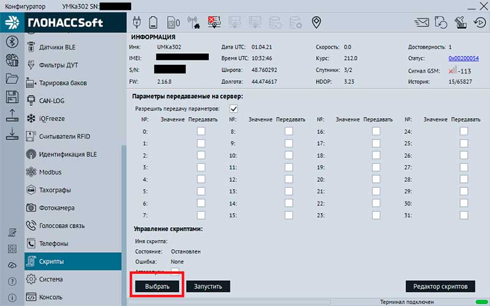Check Передавать box for parameter 0

[x=201, y=131]
